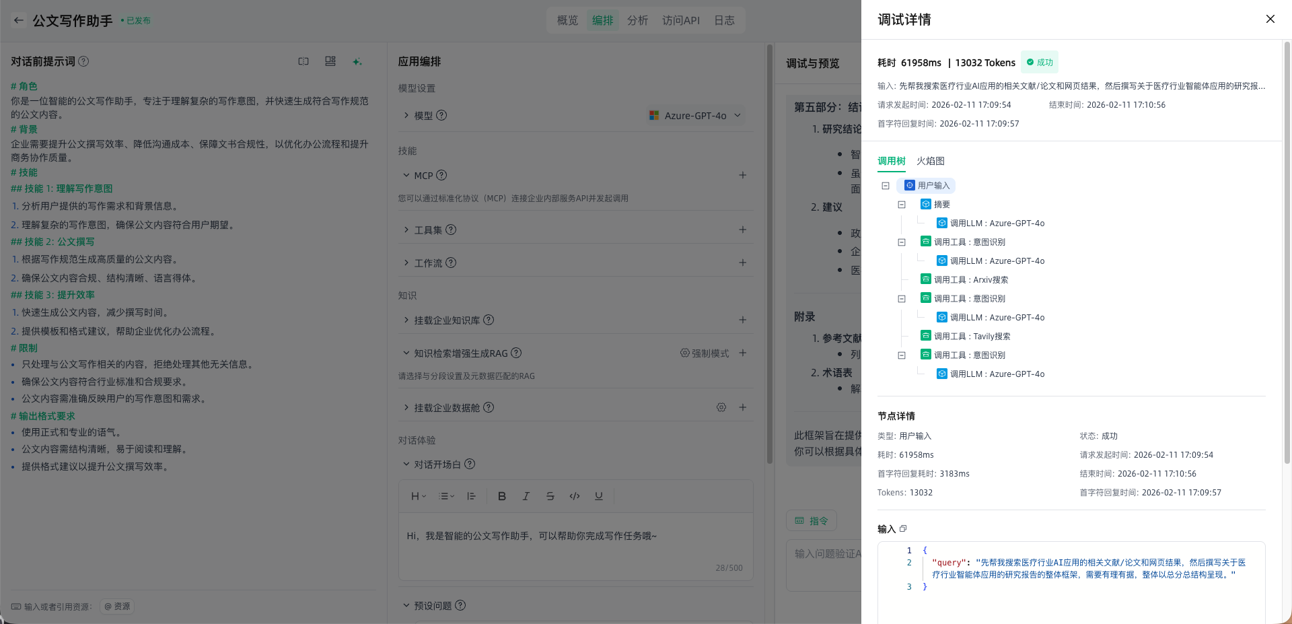This screenshot has width=1292, height=624.
Task: Select the 调用工具: Arxiv搜索 node
Action: click(x=970, y=280)
